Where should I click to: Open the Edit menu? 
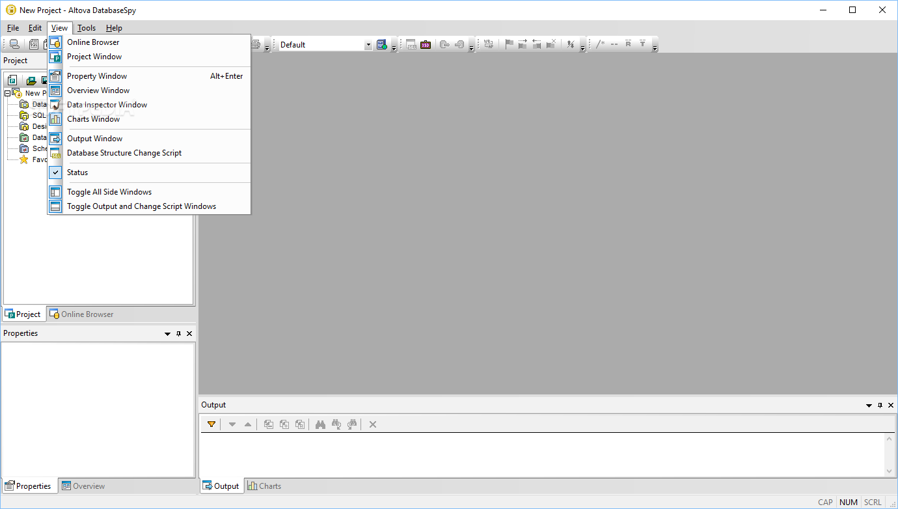35,28
